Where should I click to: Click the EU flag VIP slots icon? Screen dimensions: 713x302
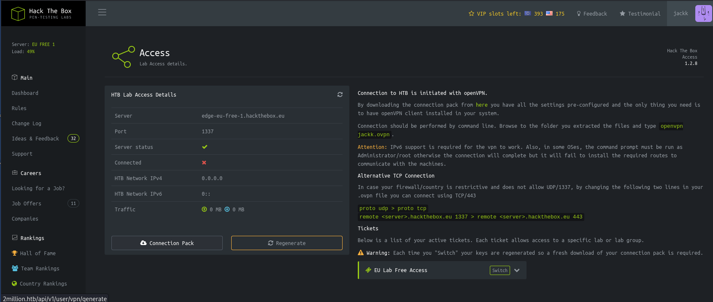click(x=527, y=13)
